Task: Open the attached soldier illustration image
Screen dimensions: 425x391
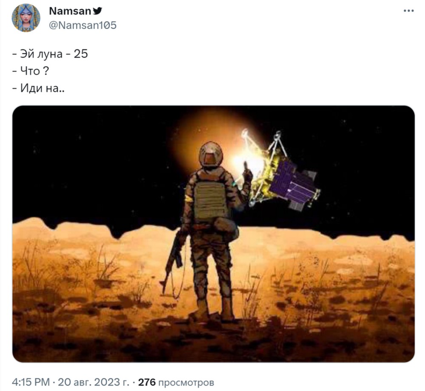Action: 213,234
